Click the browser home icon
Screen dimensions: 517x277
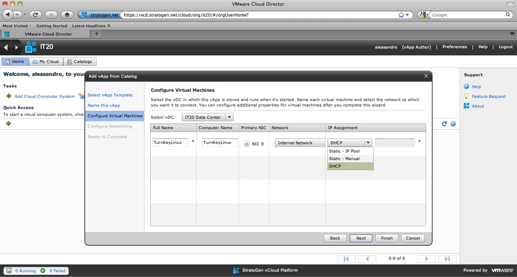point(67,15)
